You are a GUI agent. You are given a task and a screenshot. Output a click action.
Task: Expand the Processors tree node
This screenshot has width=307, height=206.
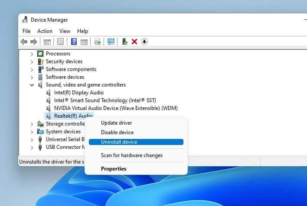point(32,54)
